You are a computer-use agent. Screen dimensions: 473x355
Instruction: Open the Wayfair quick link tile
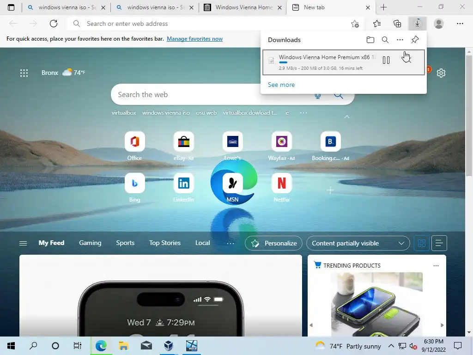(x=281, y=141)
